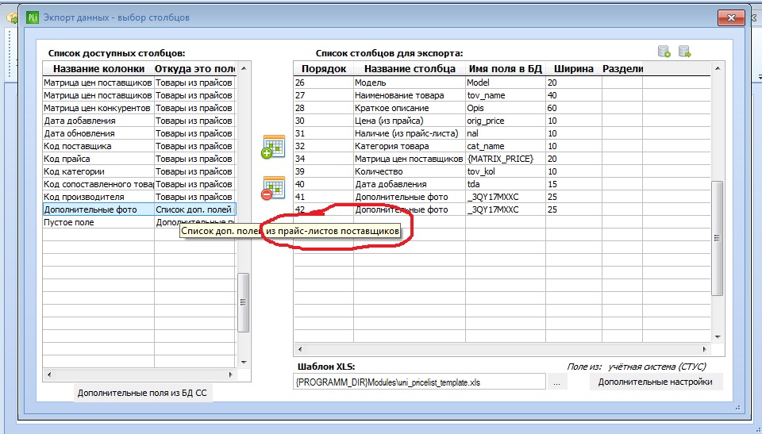Click the database export icon with green arrow
The height and width of the screenshot is (434, 762).
[685, 51]
